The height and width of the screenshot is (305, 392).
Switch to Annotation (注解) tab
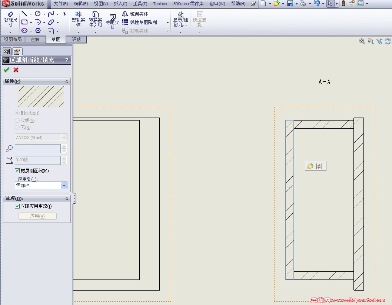(x=35, y=40)
